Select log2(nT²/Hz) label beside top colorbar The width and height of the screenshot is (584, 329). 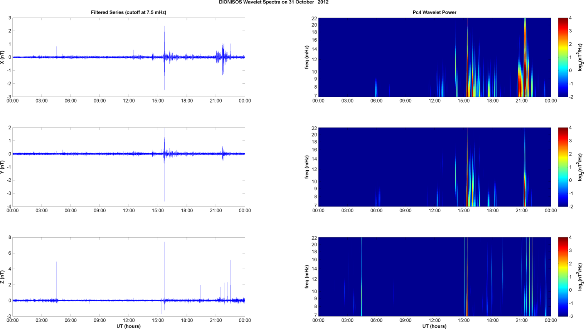click(x=580, y=57)
